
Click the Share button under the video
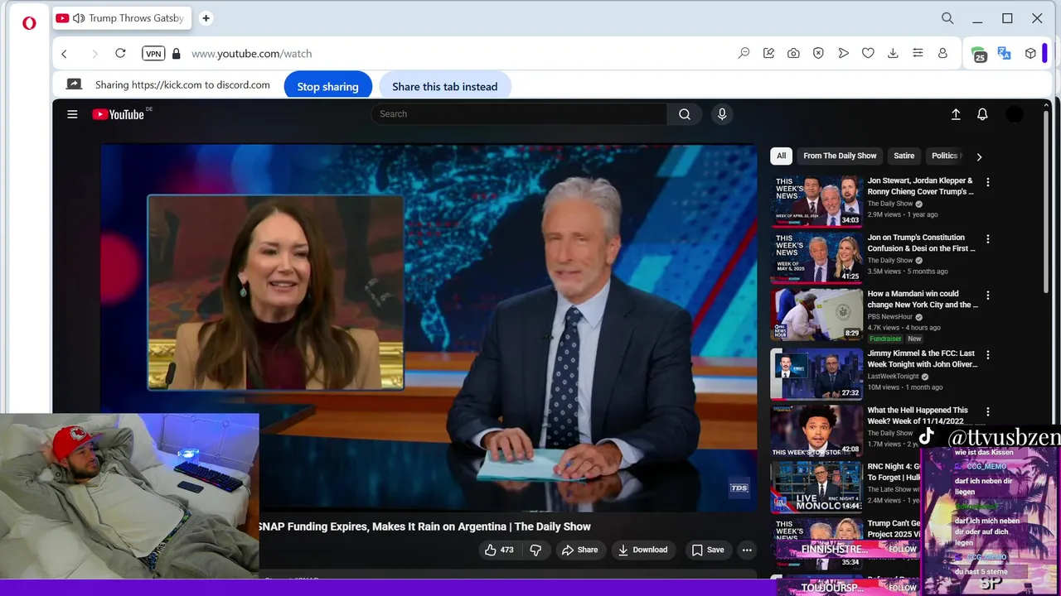(579, 550)
